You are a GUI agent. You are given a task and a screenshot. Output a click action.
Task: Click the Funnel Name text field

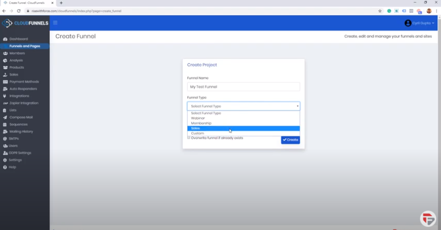click(x=243, y=87)
